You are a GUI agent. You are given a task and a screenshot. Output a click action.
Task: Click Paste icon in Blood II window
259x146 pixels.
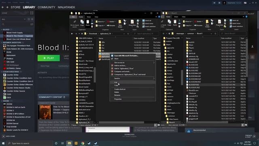pyautogui.click(x=175, y=23)
